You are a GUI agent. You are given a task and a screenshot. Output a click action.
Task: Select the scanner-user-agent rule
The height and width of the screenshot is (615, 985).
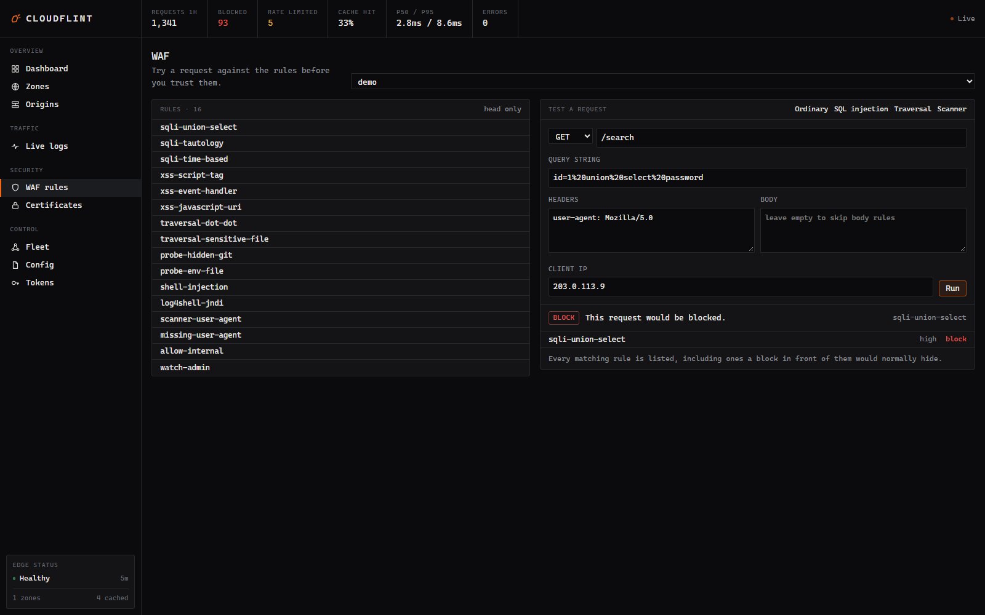pos(340,319)
